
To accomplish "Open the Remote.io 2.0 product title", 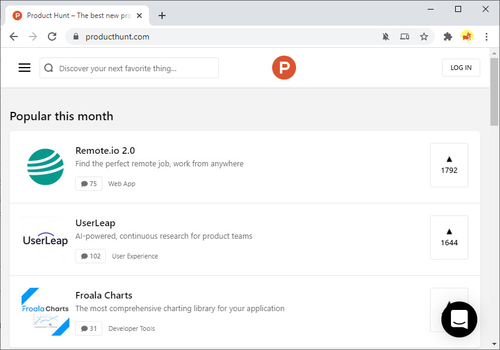I will [105, 151].
